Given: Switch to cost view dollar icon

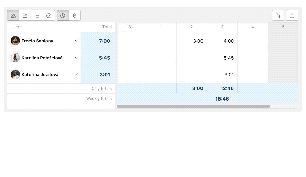Looking at the screenshot, I should pos(75,15).
